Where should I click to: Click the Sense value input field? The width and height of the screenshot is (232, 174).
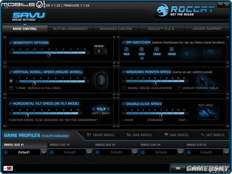click(x=99, y=51)
